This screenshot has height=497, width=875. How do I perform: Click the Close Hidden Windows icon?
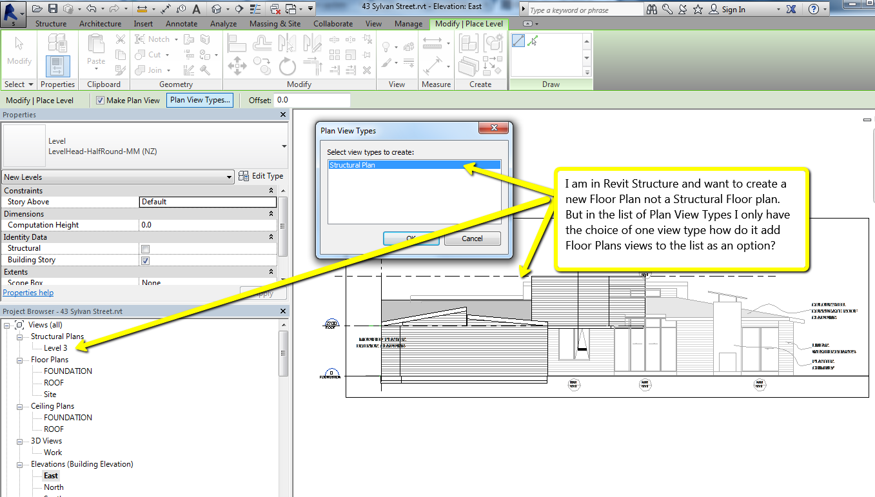(275, 9)
